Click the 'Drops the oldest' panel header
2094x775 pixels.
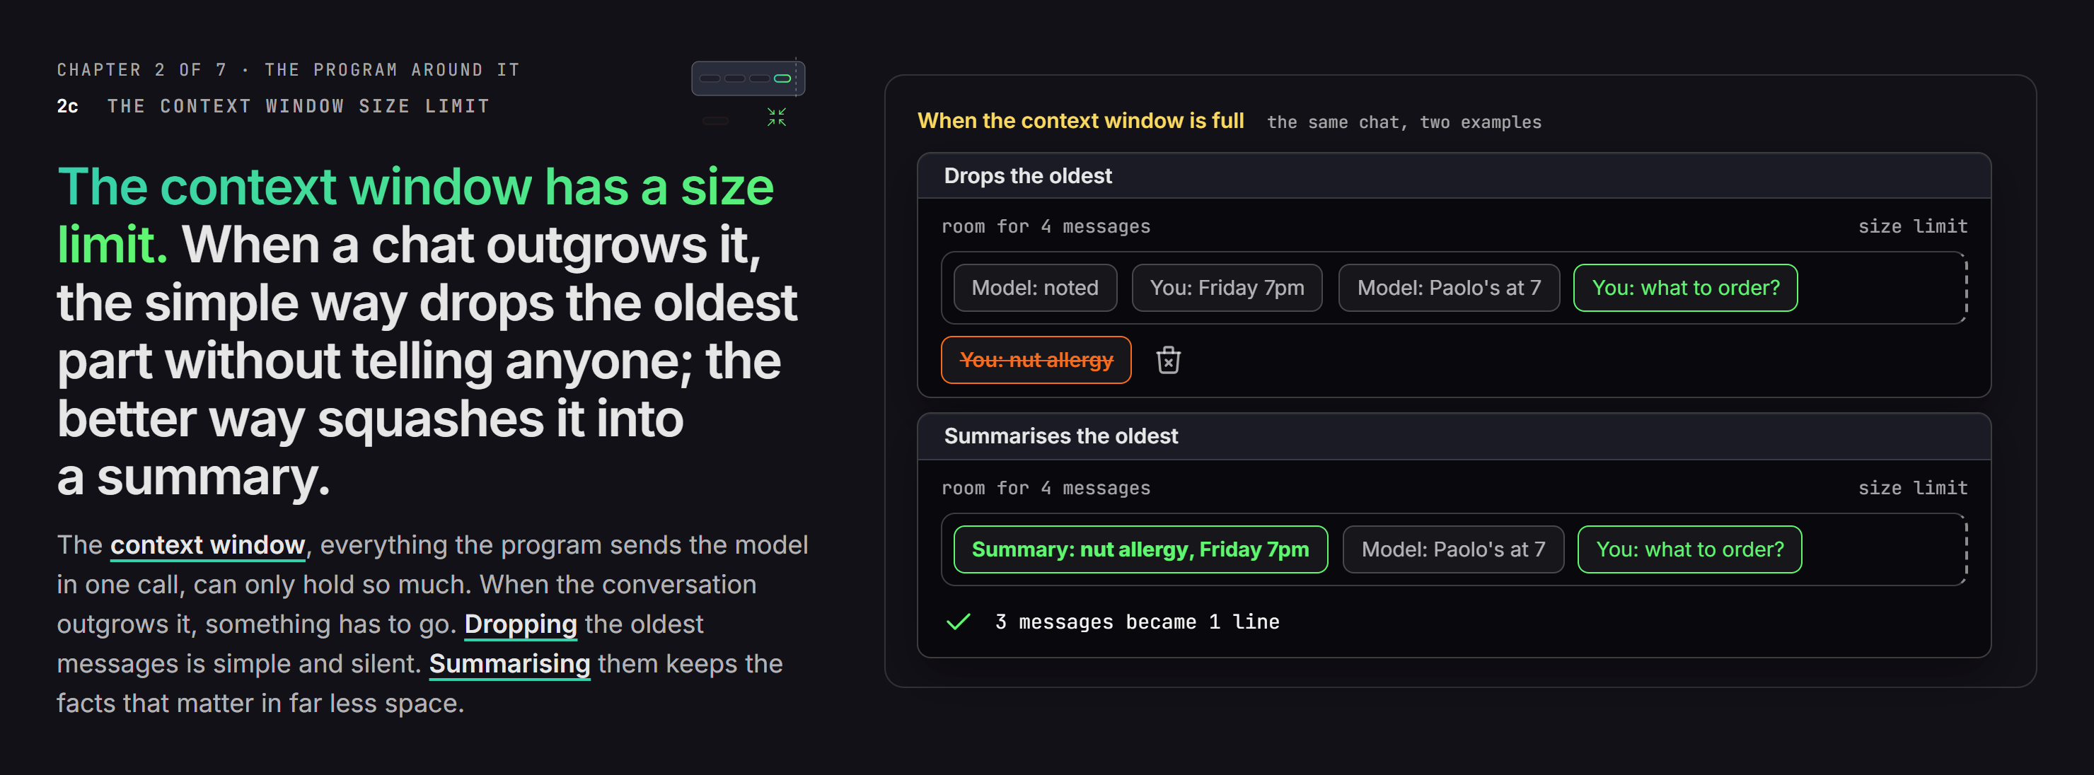[x=1454, y=176]
